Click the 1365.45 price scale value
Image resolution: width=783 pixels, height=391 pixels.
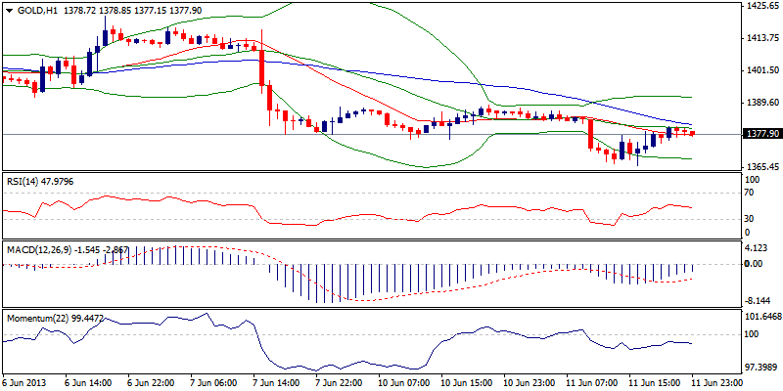click(x=760, y=167)
